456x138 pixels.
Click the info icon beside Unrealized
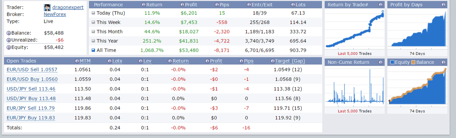pyautogui.click(x=8, y=40)
